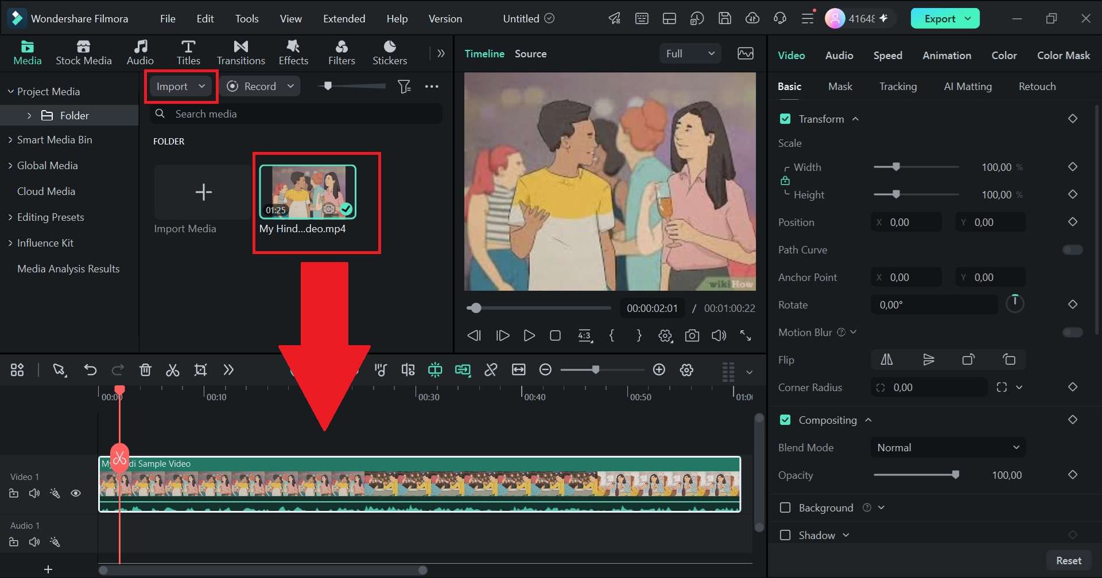Open the preview settings gear icon
The width and height of the screenshot is (1102, 578).
pos(665,335)
